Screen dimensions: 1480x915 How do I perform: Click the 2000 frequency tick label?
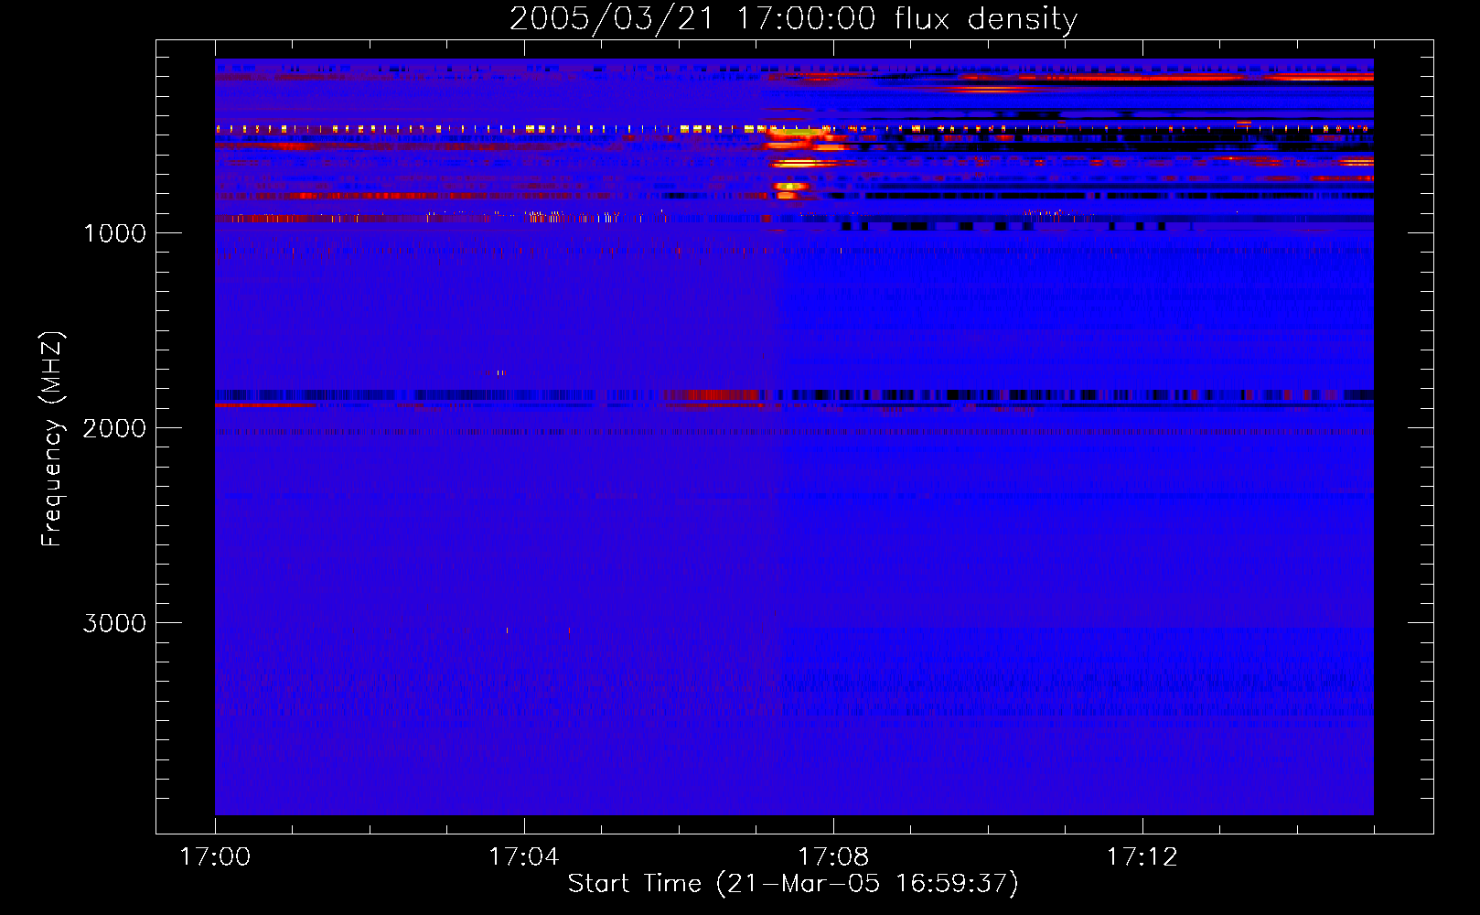pyautogui.click(x=114, y=428)
